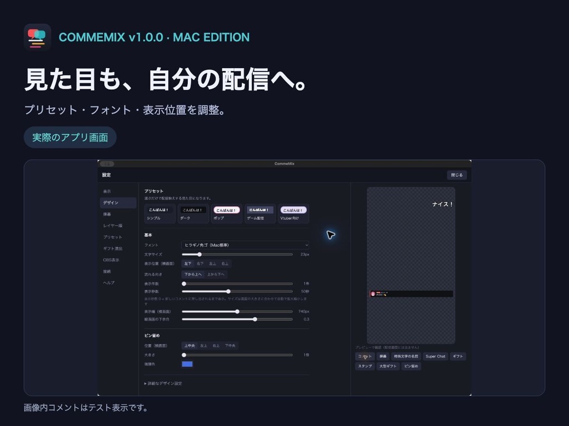Screen dimensions: 569x426
Task: Click the 特殊文字の名前 preview button
Action: 406,357
